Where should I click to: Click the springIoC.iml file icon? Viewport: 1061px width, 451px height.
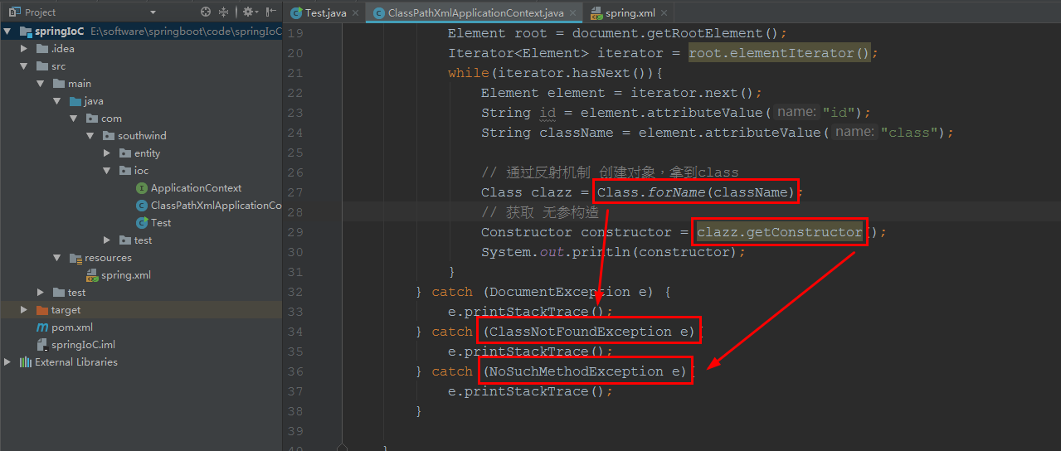pos(41,345)
